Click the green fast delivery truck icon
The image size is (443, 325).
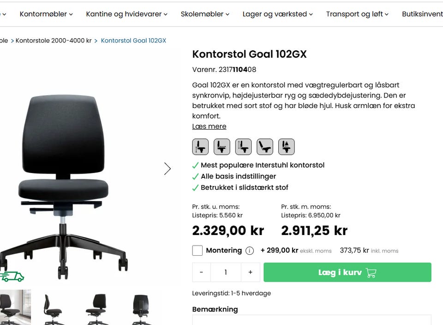[12, 276]
